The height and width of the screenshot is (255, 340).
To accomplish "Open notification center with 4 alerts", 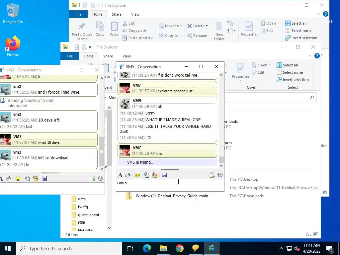I will [x=330, y=248].
